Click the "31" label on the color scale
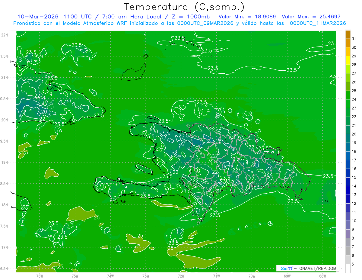Screen dimensions: 362x280 [x=354, y=39]
